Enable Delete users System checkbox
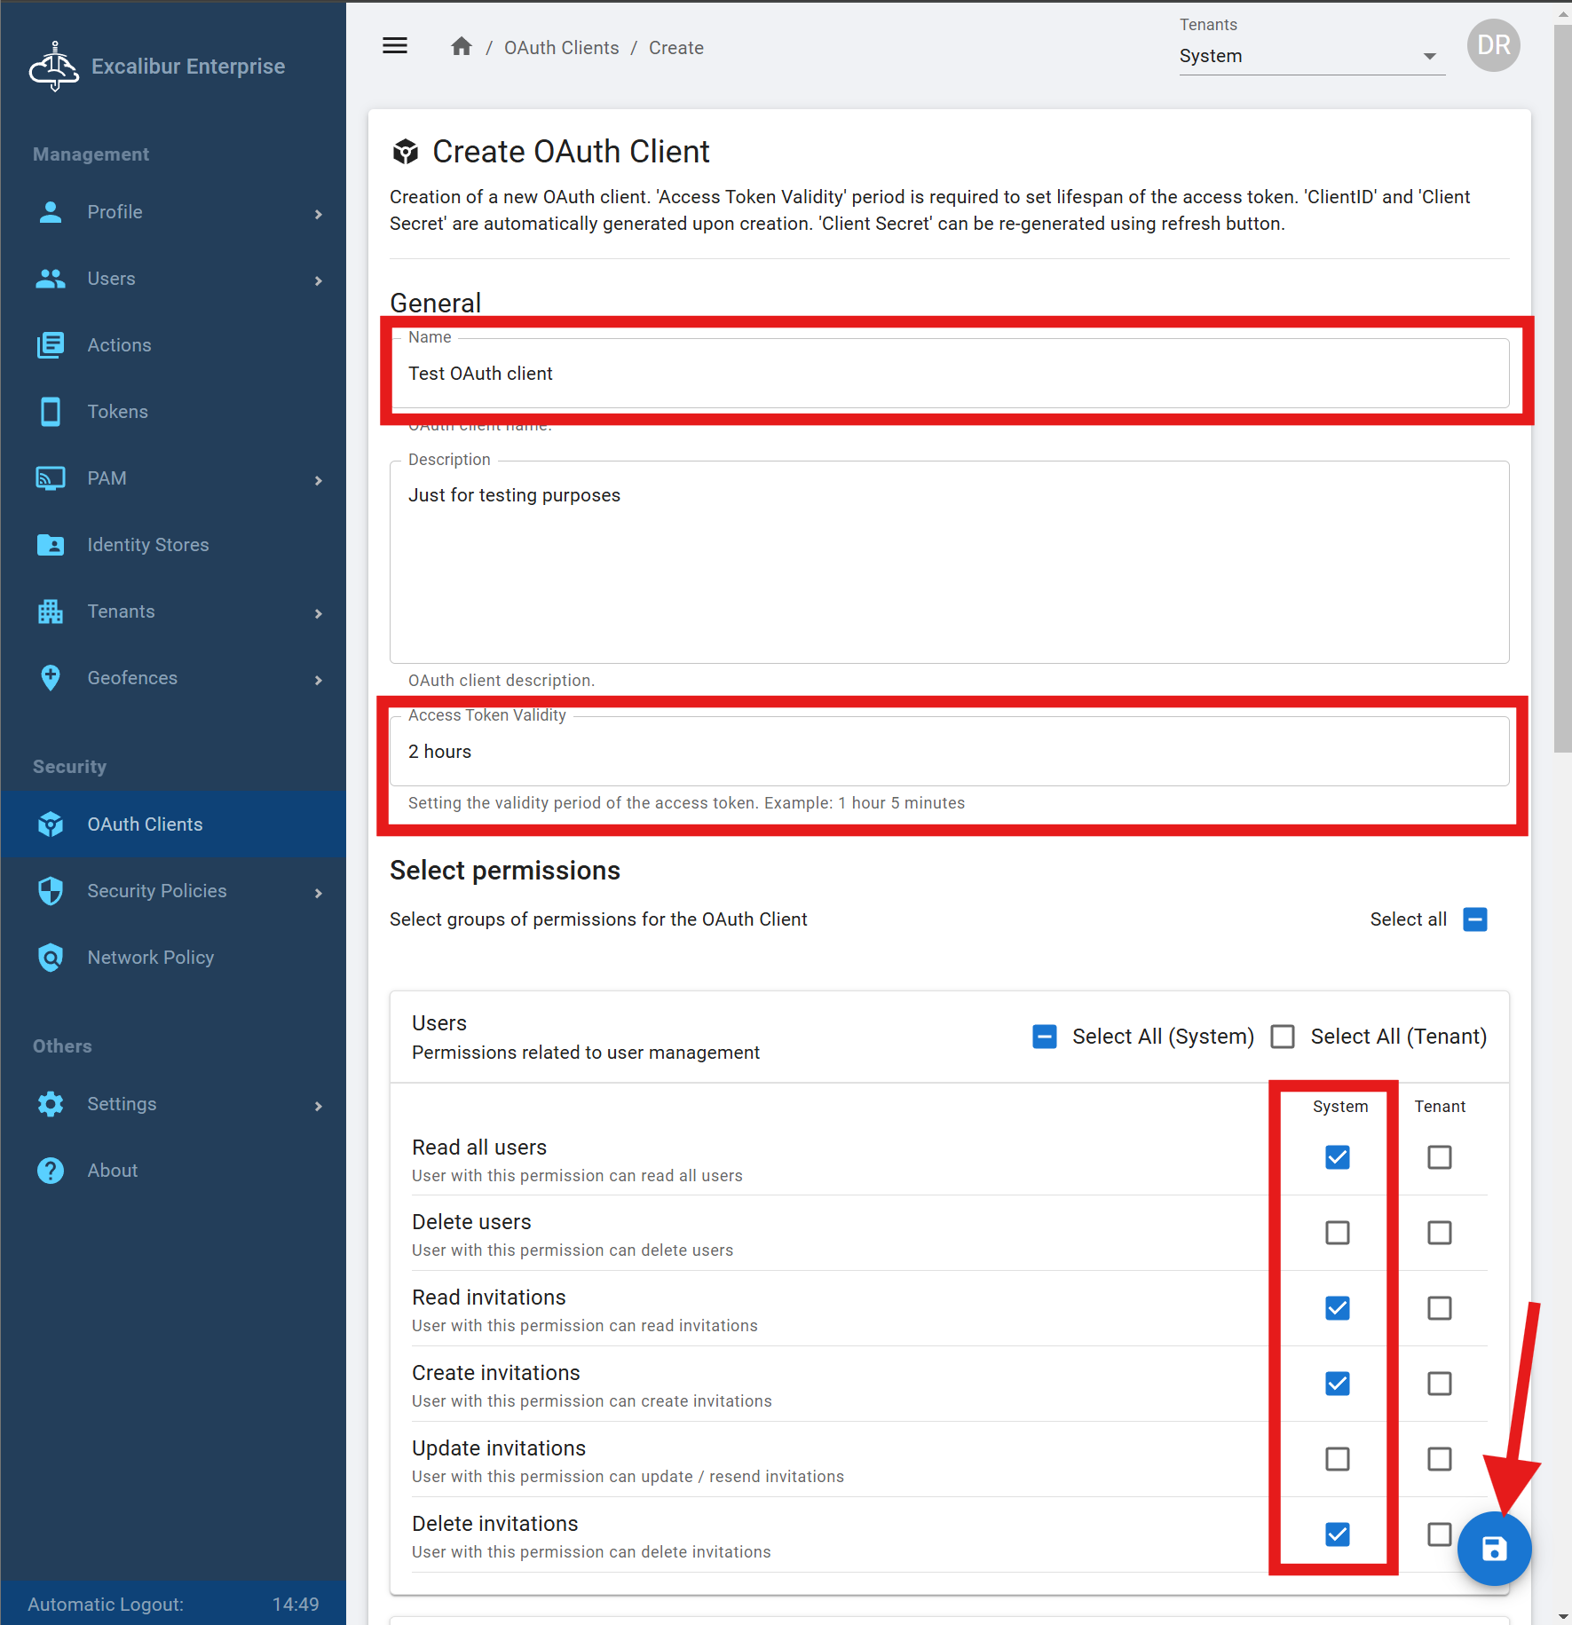The image size is (1572, 1625). click(1337, 1233)
